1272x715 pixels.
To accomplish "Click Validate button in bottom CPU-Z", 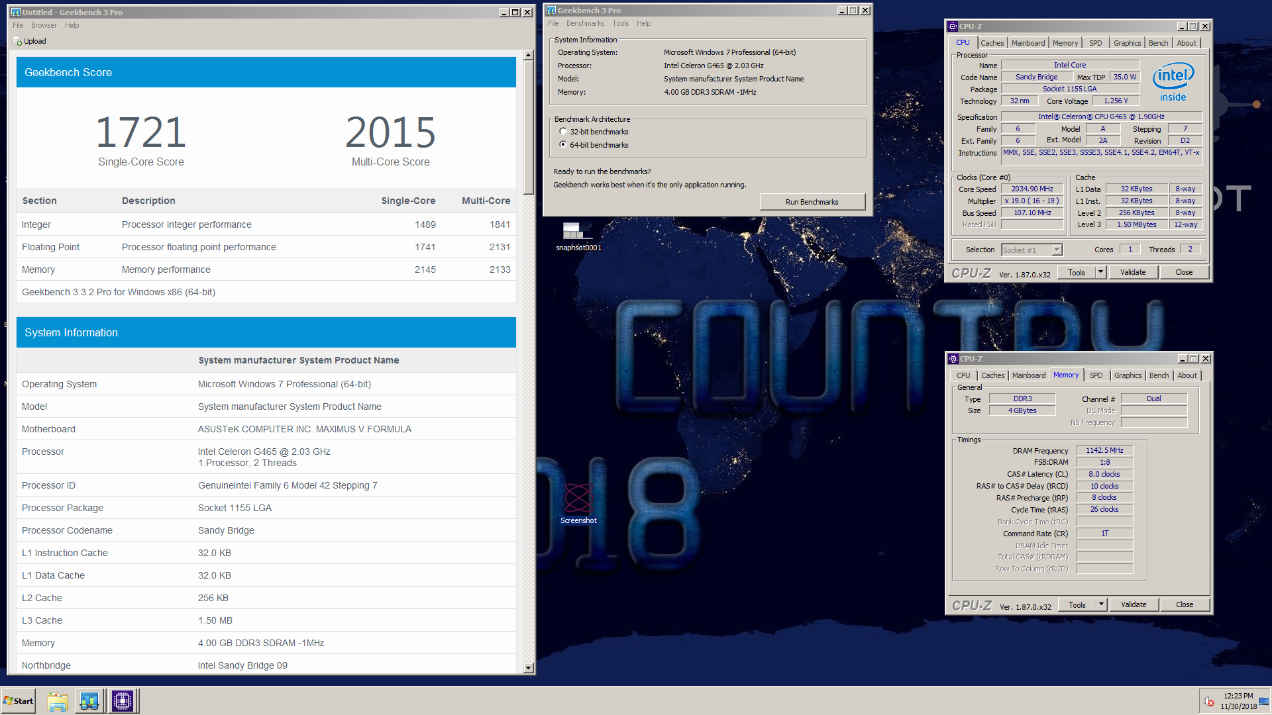I will tap(1134, 604).
